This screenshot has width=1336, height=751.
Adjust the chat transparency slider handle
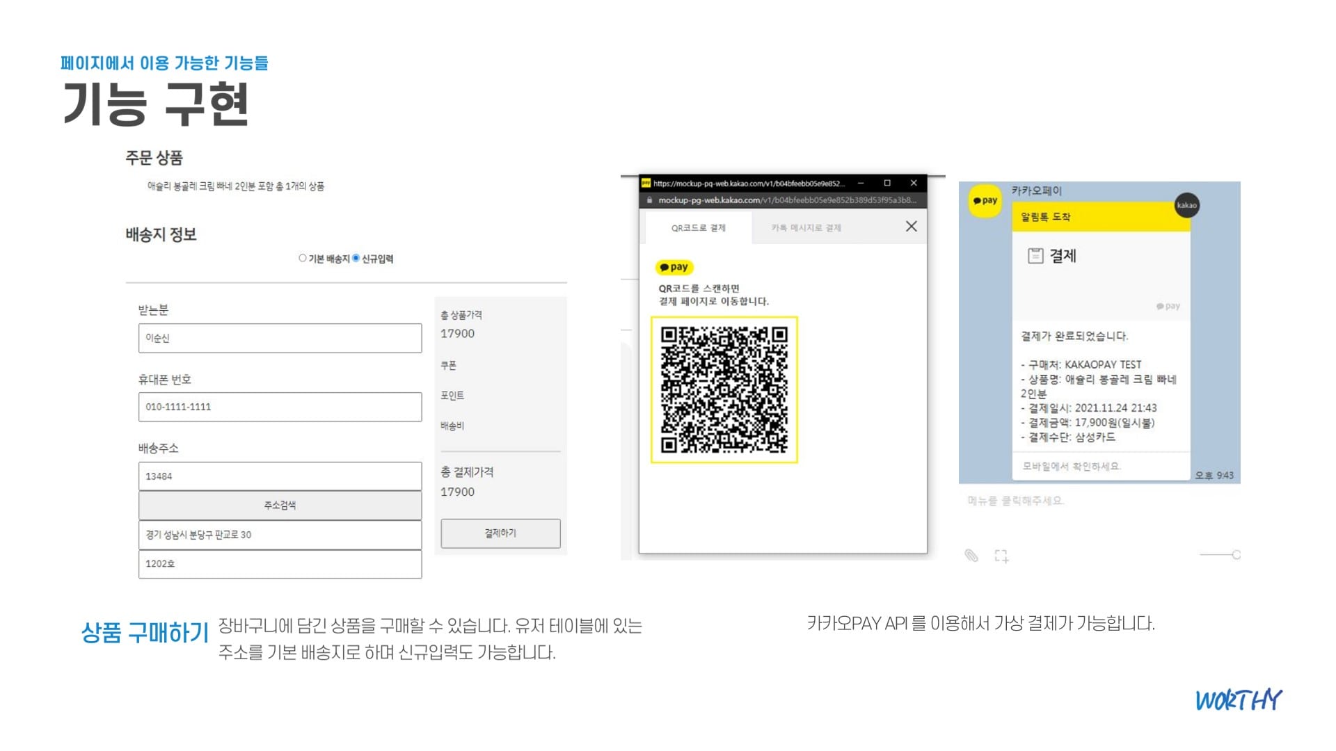pos(1236,554)
